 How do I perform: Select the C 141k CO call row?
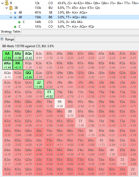click(x=70, y=27)
